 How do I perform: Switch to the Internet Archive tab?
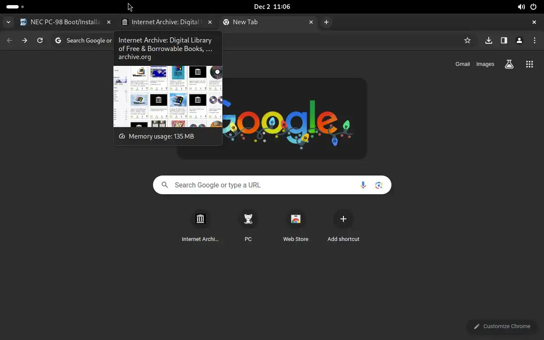(167, 22)
